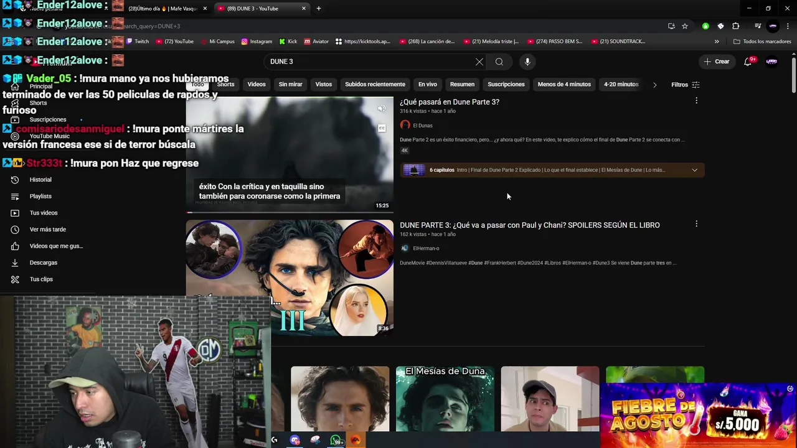This screenshot has width=797, height=448.
Task: Open the notifications bell showing 9+
Action: pos(748,62)
